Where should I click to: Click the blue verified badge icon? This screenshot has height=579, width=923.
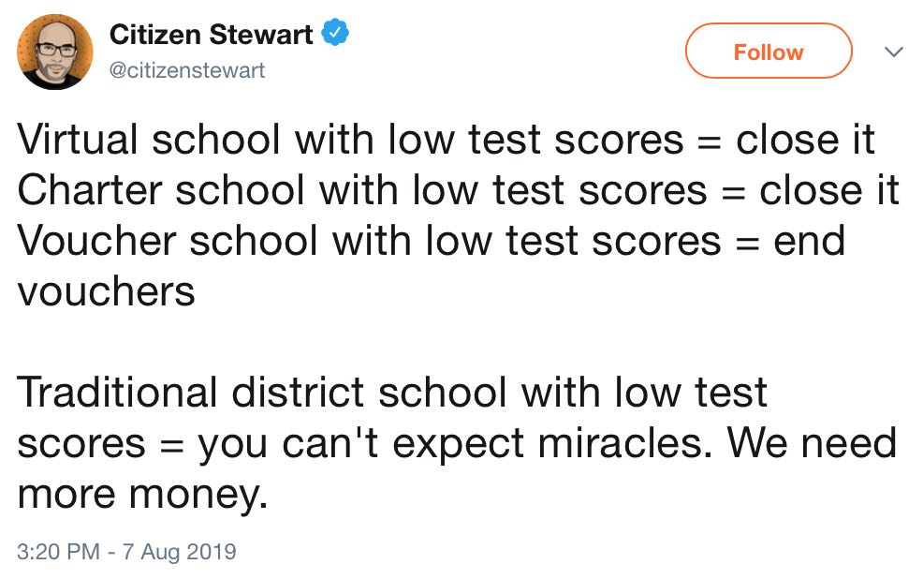coord(335,33)
